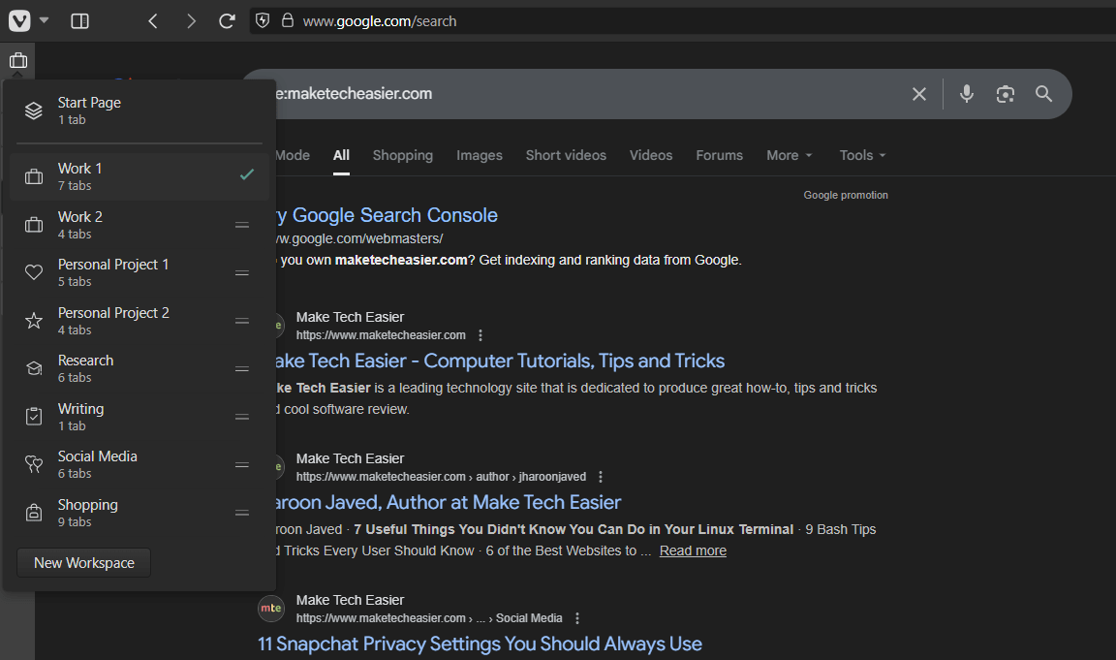Open the Vivaldi main menu icon
1116x660 pixels.
(19, 20)
